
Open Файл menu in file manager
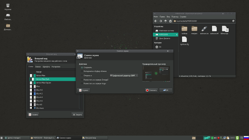(156, 17)
